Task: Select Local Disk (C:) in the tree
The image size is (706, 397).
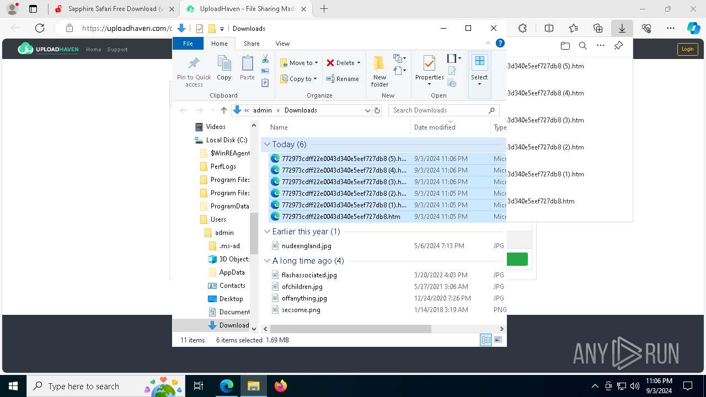Action: (226, 140)
